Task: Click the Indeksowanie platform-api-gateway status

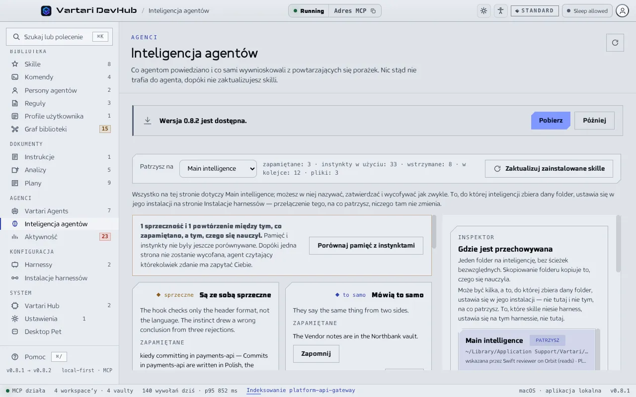Action: point(301,391)
